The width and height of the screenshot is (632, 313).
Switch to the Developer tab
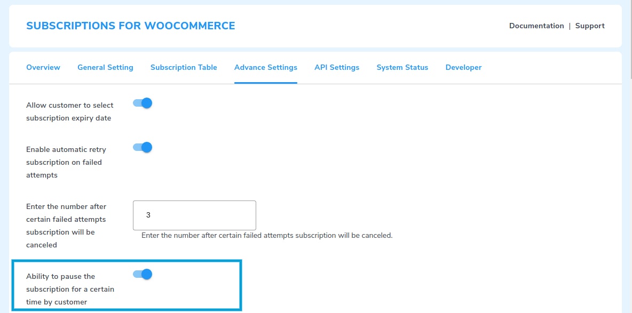[463, 67]
